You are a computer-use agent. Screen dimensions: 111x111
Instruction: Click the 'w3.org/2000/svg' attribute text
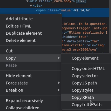(x=82, y=50)
